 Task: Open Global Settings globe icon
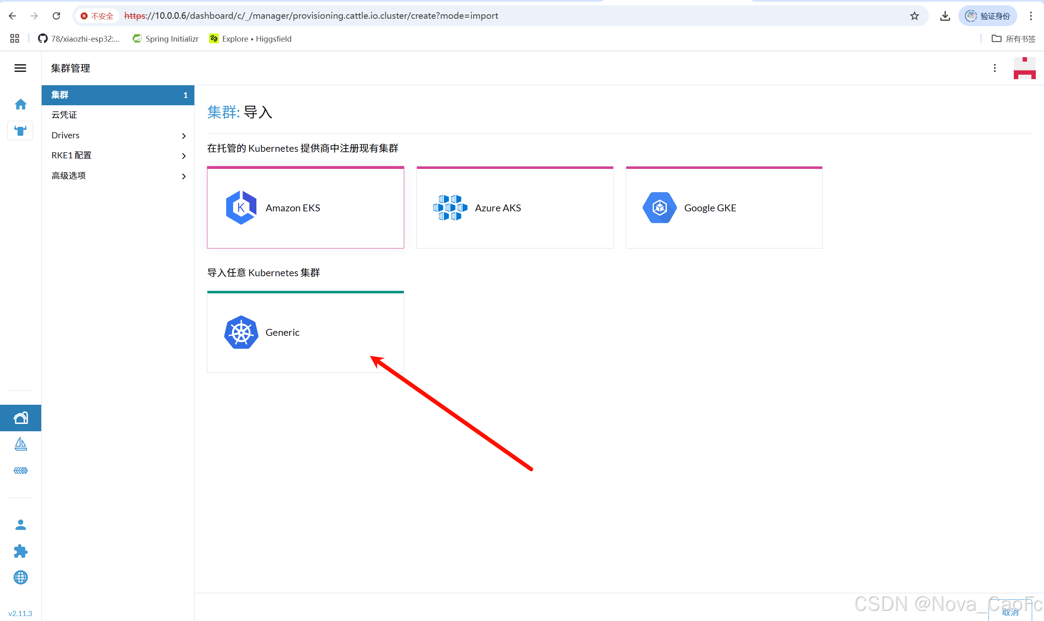pos(20,577)
